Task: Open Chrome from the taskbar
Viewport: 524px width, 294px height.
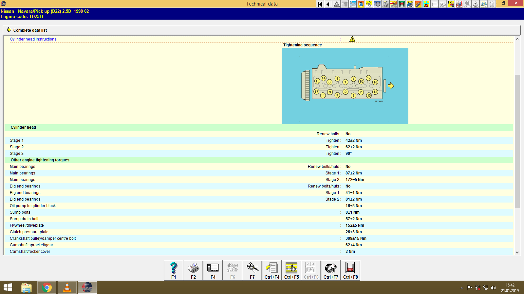Action: (x=47, y=287)
